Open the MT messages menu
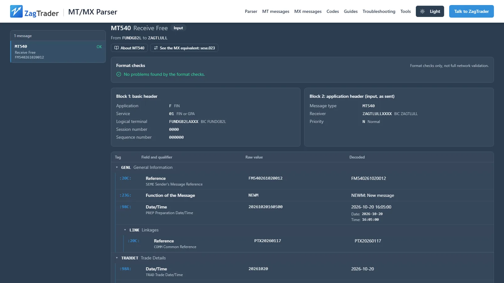504x283 pixels. (x=276, y=11)
